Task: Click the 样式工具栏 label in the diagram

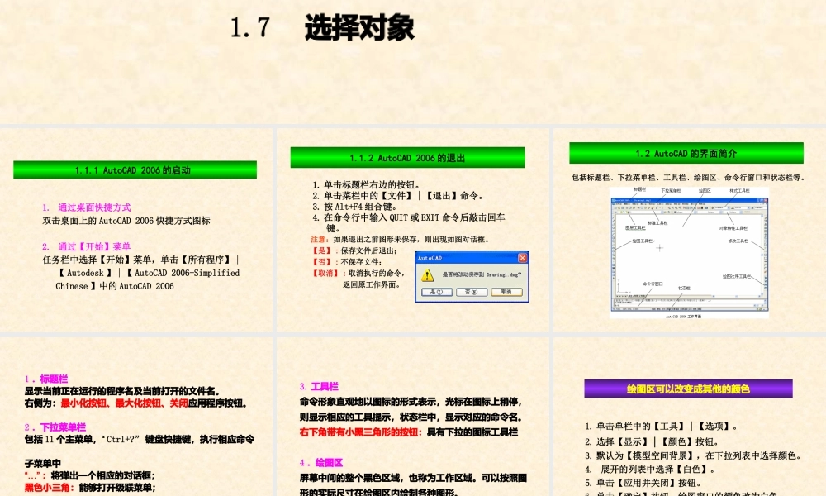Action: tap(739, 191)
